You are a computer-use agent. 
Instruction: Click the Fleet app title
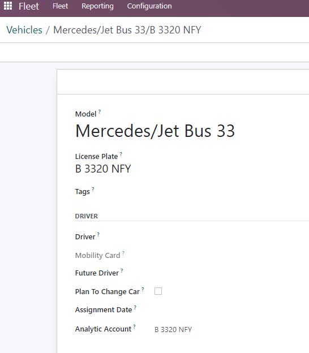pos(29,6)
